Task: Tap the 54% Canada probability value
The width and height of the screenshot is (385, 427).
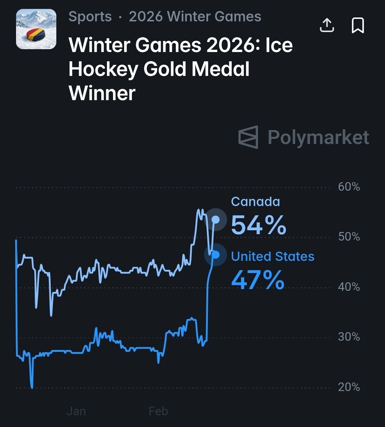Action: pyautogui.click(x=258, y=225)
